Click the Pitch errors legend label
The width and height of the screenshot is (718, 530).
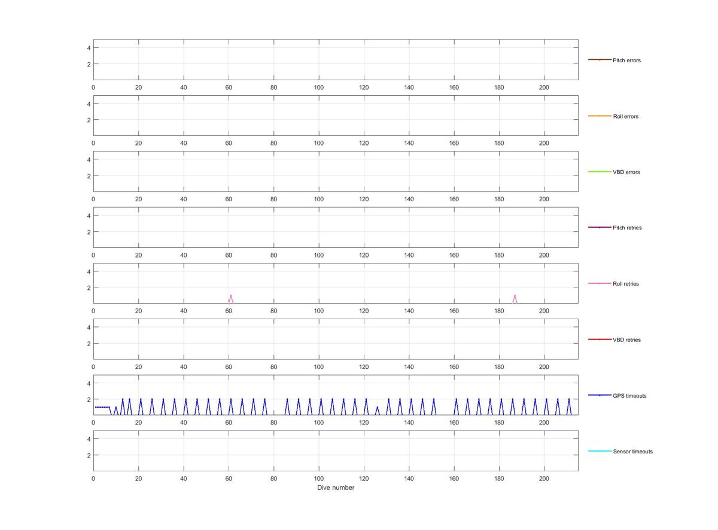[x=626, y=60]
